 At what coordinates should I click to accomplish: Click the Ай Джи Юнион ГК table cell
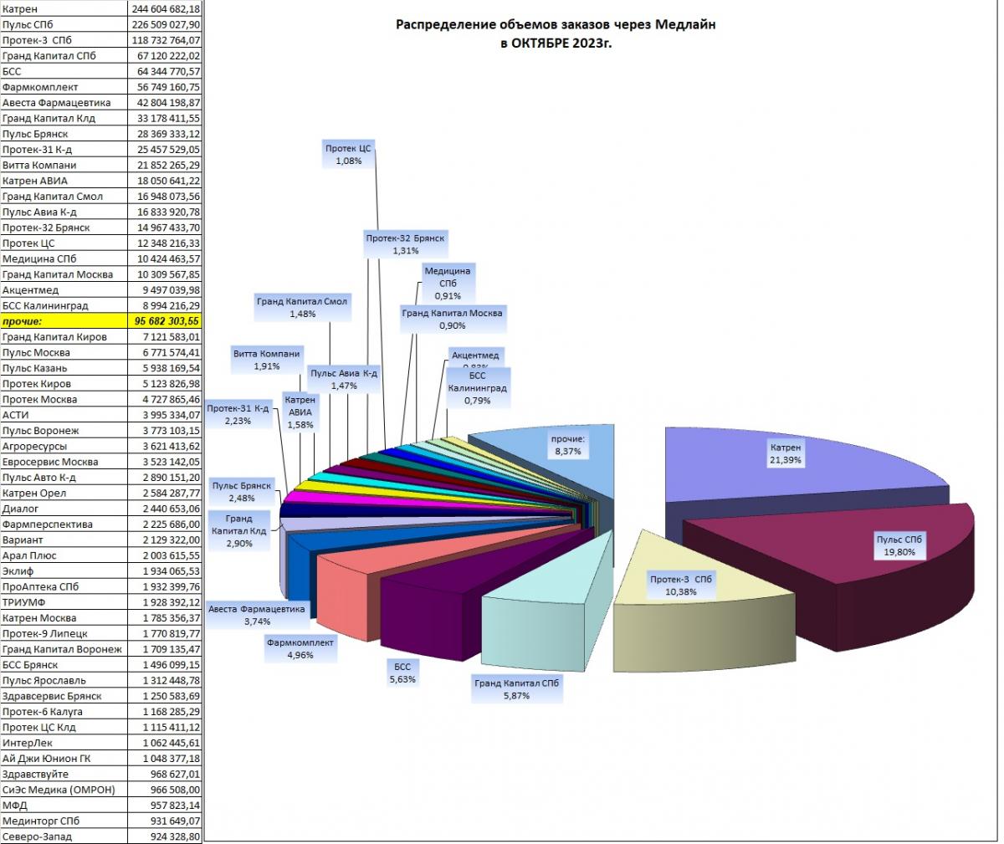[x=64, y=758]
